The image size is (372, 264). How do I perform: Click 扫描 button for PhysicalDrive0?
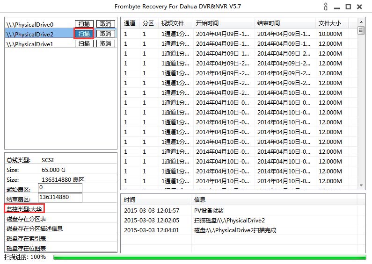[x=84, y=24]
